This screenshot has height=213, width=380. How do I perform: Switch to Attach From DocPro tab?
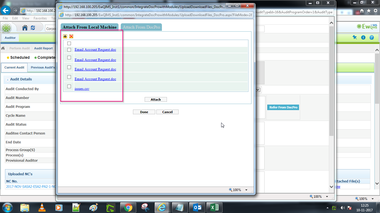point(141,27)
